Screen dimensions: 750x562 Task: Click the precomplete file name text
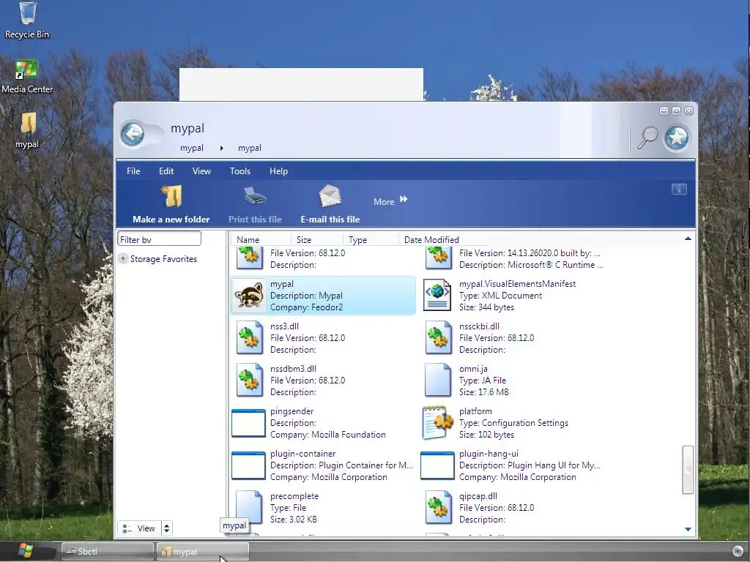pyautogui.click(x=294, y=496)
